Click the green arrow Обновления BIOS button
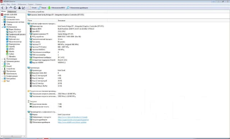The height and width of the screenshot is (139, 230). point(56,8)
